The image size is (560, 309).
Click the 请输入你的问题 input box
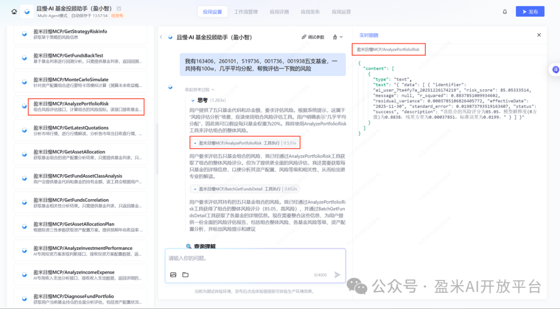click(255, 258)
